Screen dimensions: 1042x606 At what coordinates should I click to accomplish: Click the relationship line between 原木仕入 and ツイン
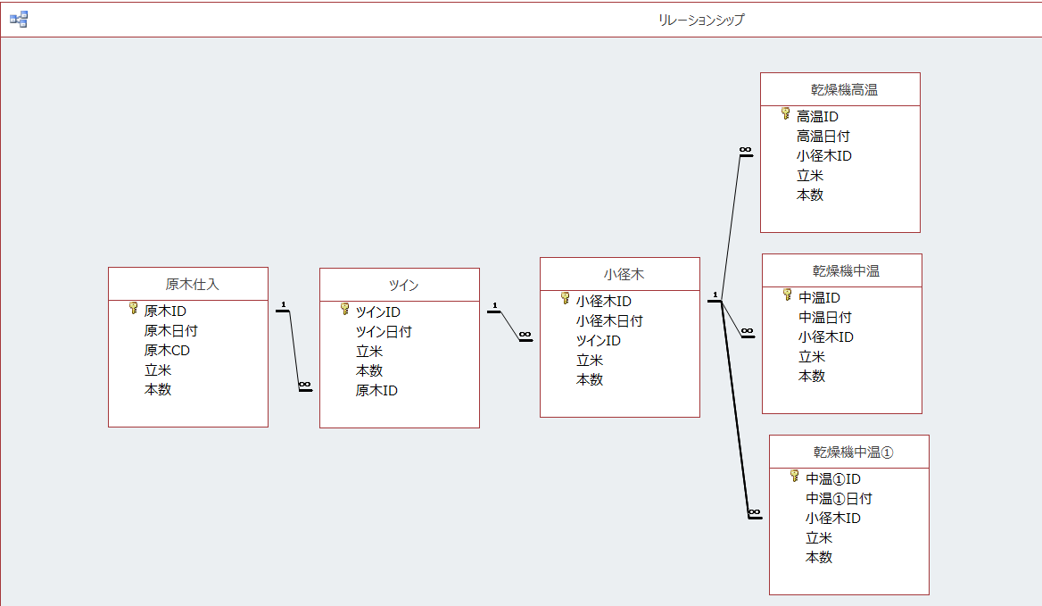coord(294,350)
